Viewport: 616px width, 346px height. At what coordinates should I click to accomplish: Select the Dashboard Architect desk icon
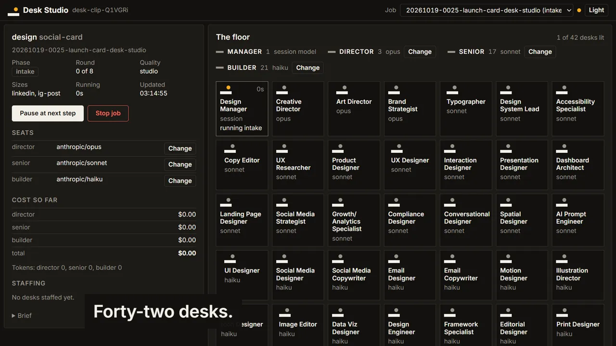click(x=562, y=148)
